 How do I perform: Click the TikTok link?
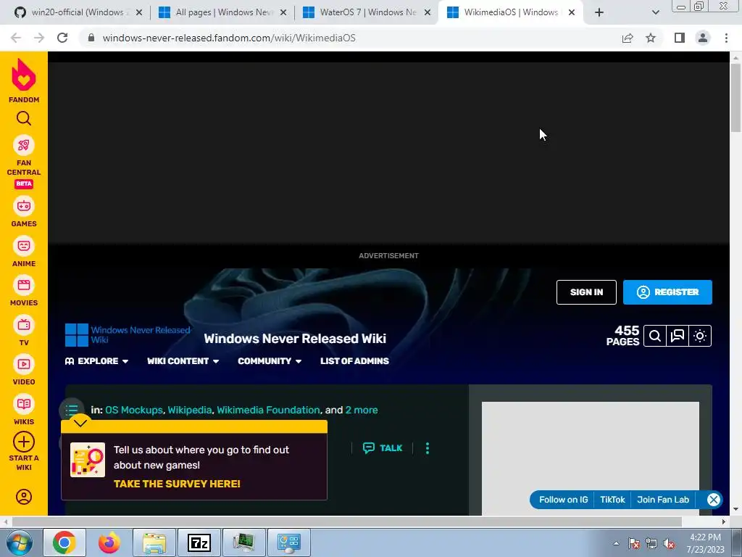click(612, 500)
